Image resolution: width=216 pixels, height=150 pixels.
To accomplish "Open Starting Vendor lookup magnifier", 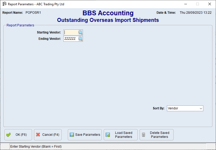I will coord(81,32).
